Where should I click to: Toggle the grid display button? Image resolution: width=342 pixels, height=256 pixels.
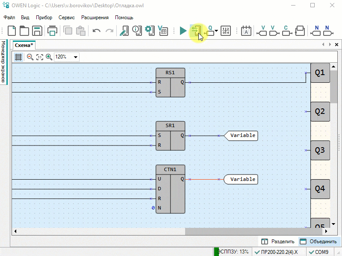coord(18,57)
